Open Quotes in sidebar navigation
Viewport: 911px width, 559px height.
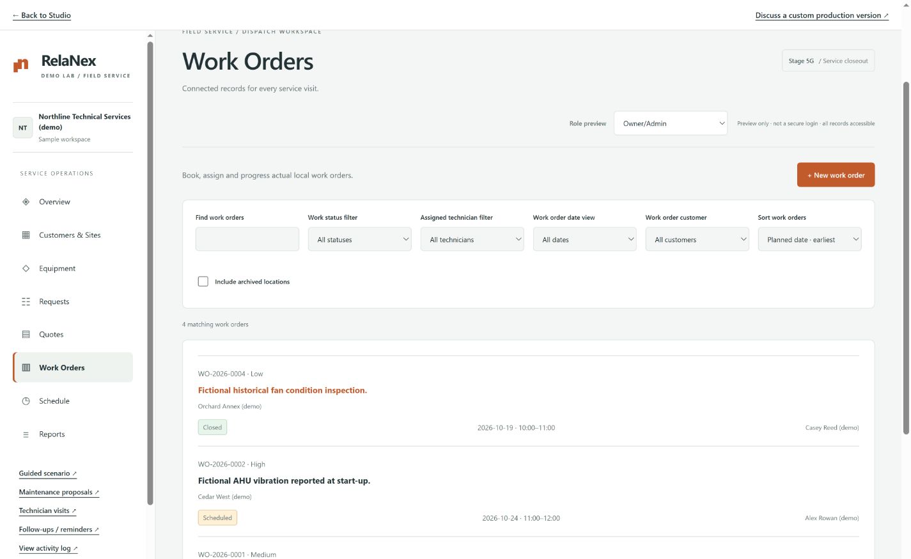(x=73, y=335)
